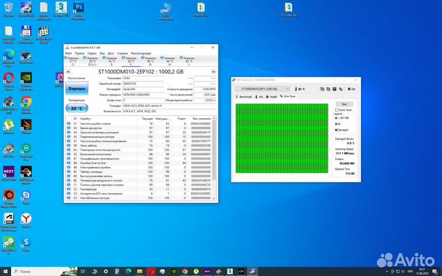This screenshot has height=276, width=442.
Task: Open Task View on the taskbar
Action: 83,272
